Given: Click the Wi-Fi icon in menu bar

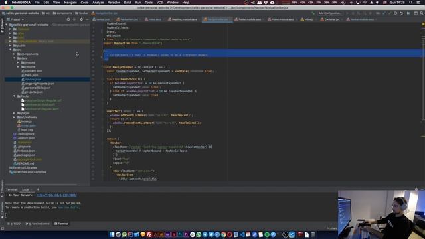Looking at the screenshot, I should point(365,3).
